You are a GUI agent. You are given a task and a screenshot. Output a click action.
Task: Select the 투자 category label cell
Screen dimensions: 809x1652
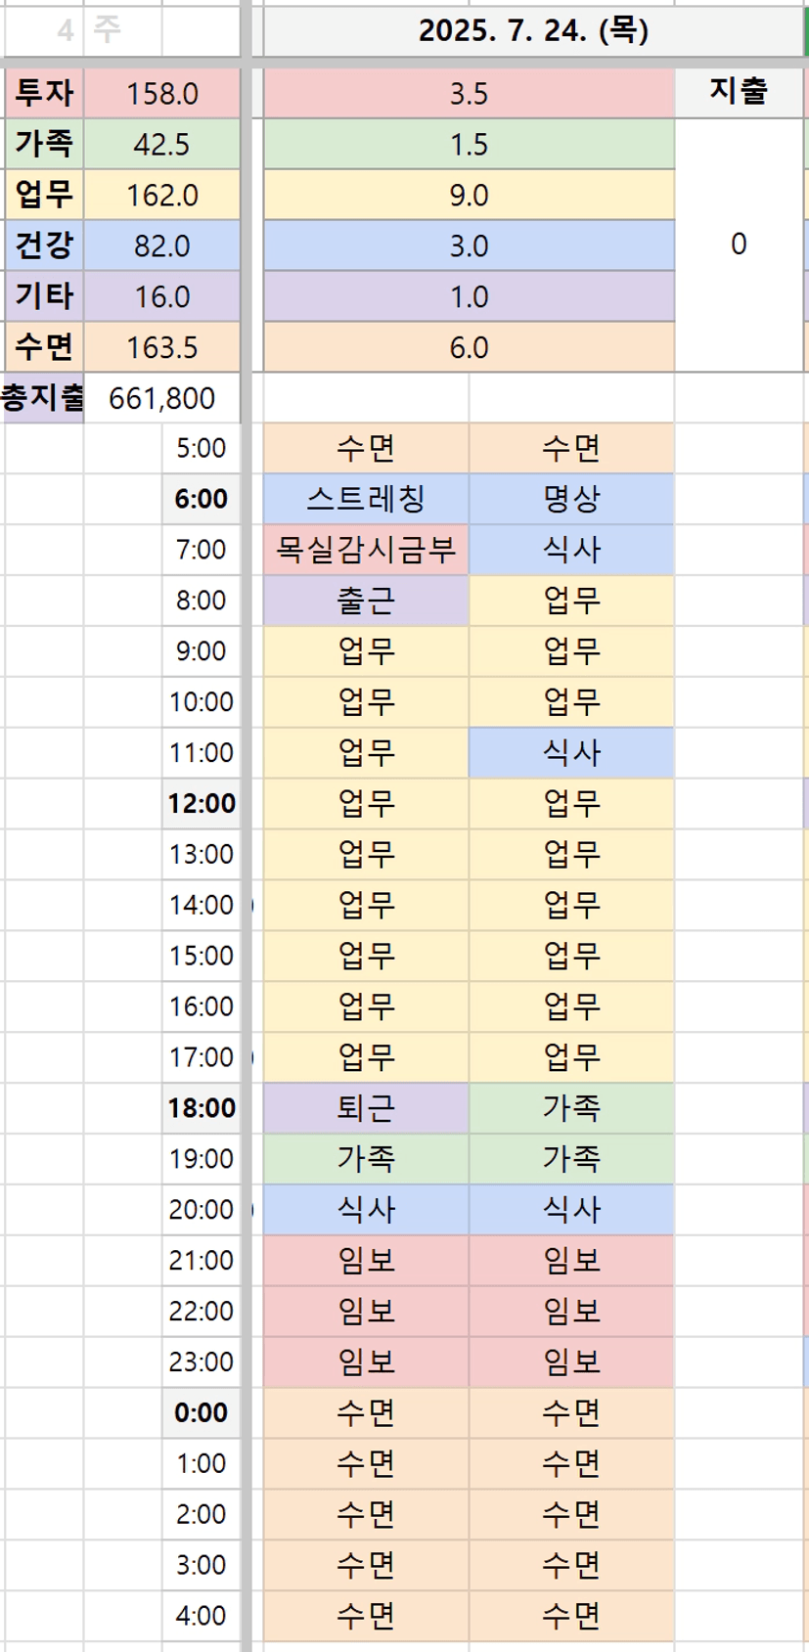[44, 94]
